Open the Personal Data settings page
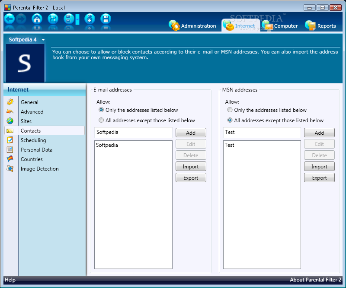 tap(36, 150)
